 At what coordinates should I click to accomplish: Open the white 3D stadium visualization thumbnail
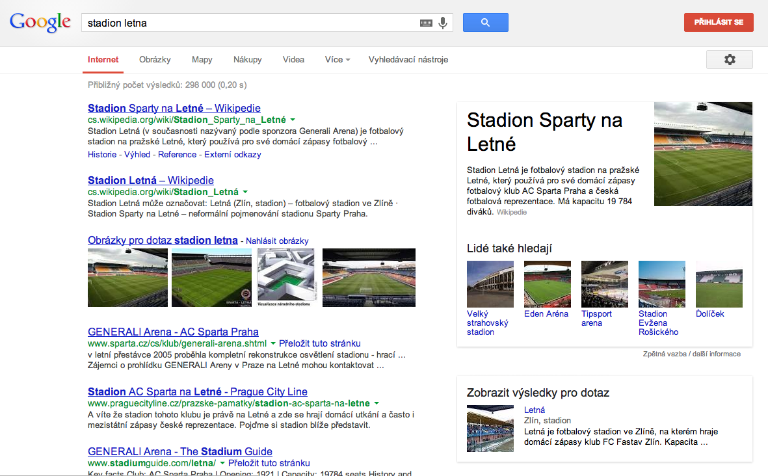[286, 278]
